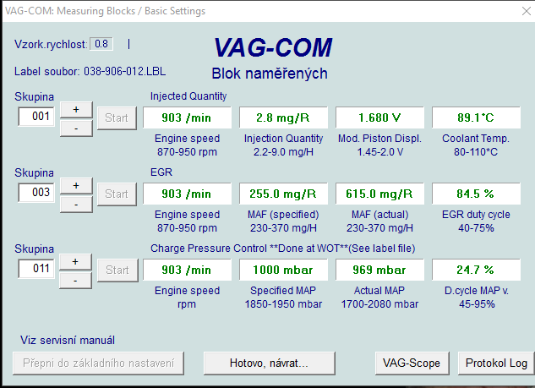This screenshot has width=535, height=388.
Task: Select the 24.7 % MAP duty cycle value
Action: pos(476,270)
